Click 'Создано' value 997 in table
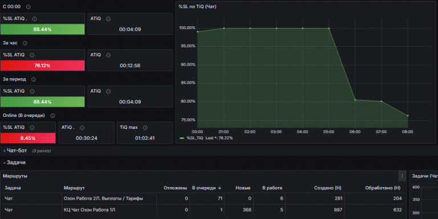The image size is (438, 219). point(339,210)
